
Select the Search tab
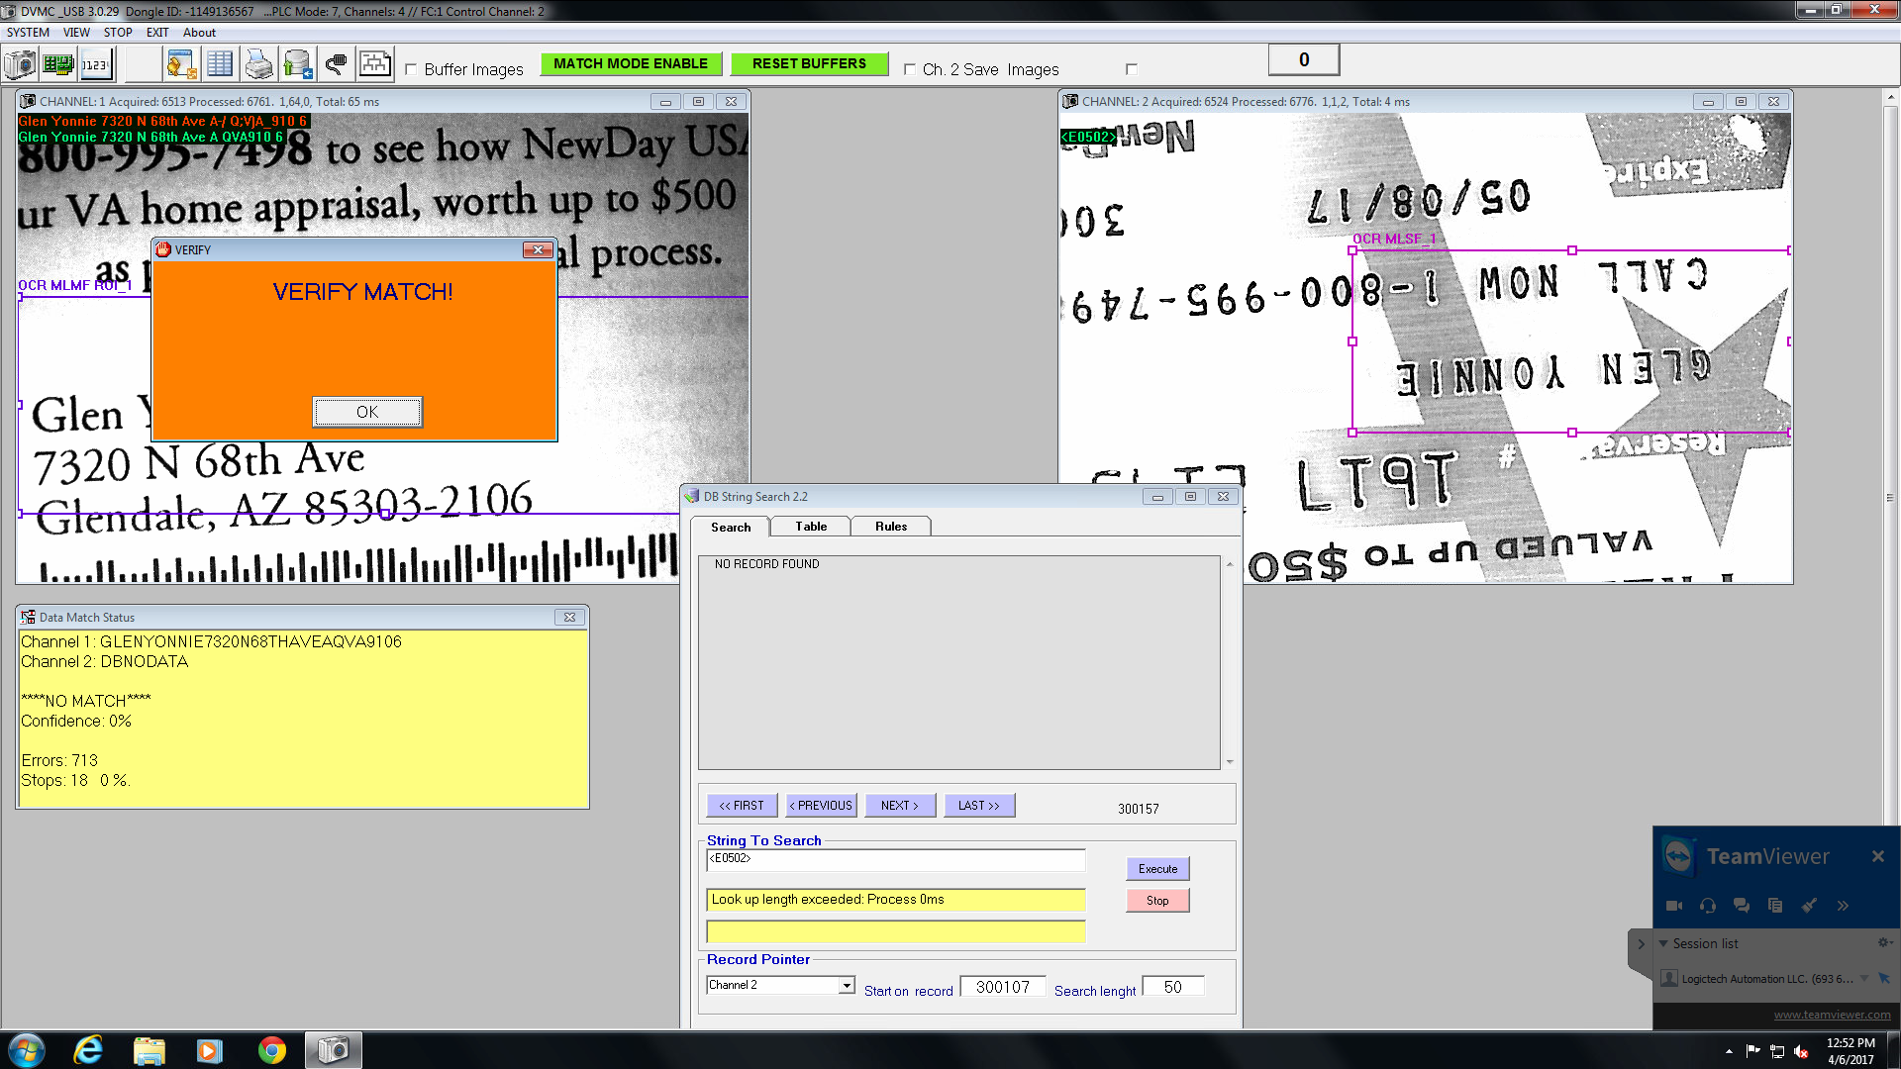click(731, 527)
